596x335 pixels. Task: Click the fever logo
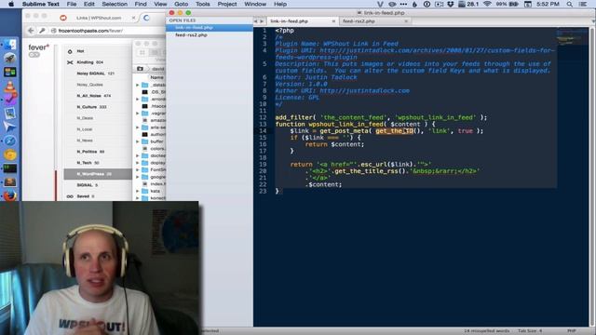pyautogui.click(x=39, y=47)
